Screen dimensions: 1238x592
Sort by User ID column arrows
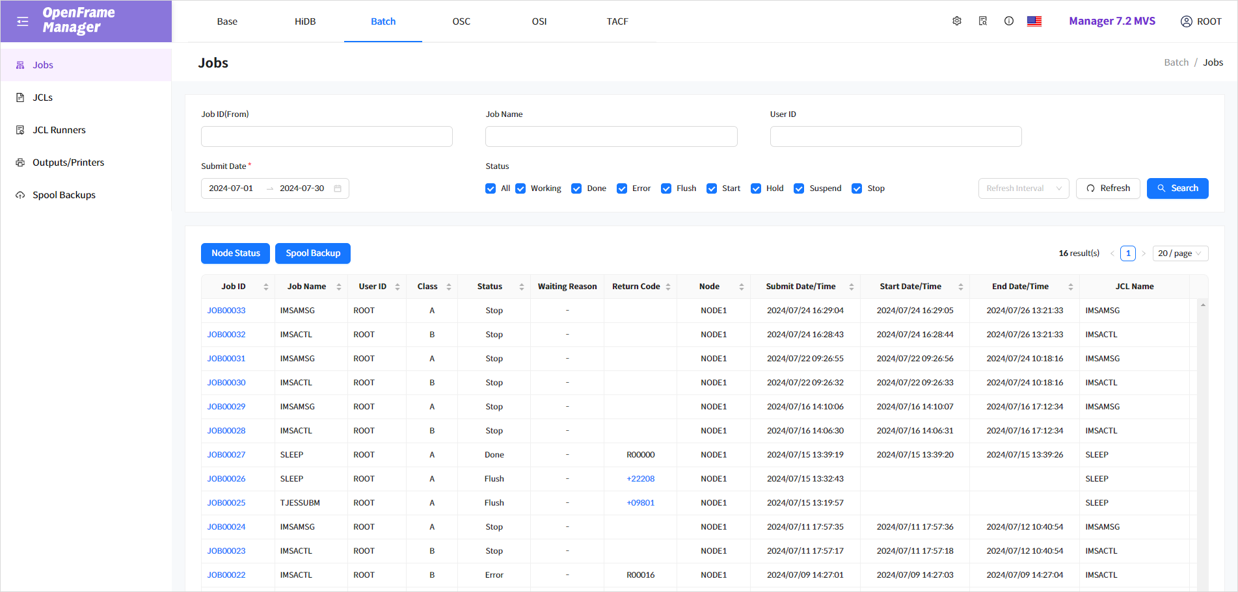[397, 287]
